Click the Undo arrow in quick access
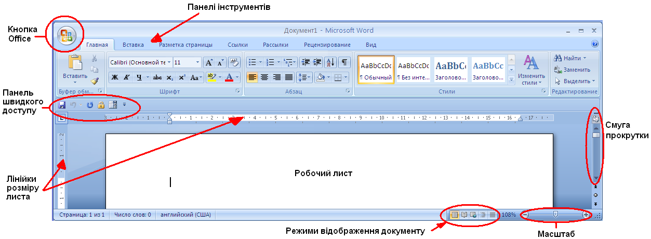Image resolution: width=651 pixels, height=239 pixels. pos(74,105)
